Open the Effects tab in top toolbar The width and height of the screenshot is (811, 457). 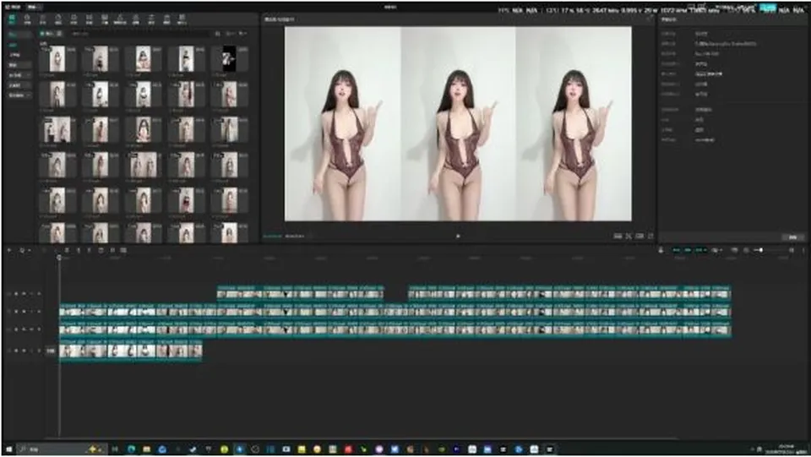tap(73, 19)
